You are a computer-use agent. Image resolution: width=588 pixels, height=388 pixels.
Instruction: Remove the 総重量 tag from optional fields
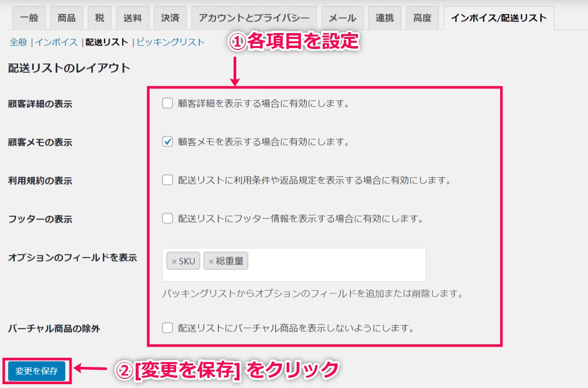click(211, 262)
